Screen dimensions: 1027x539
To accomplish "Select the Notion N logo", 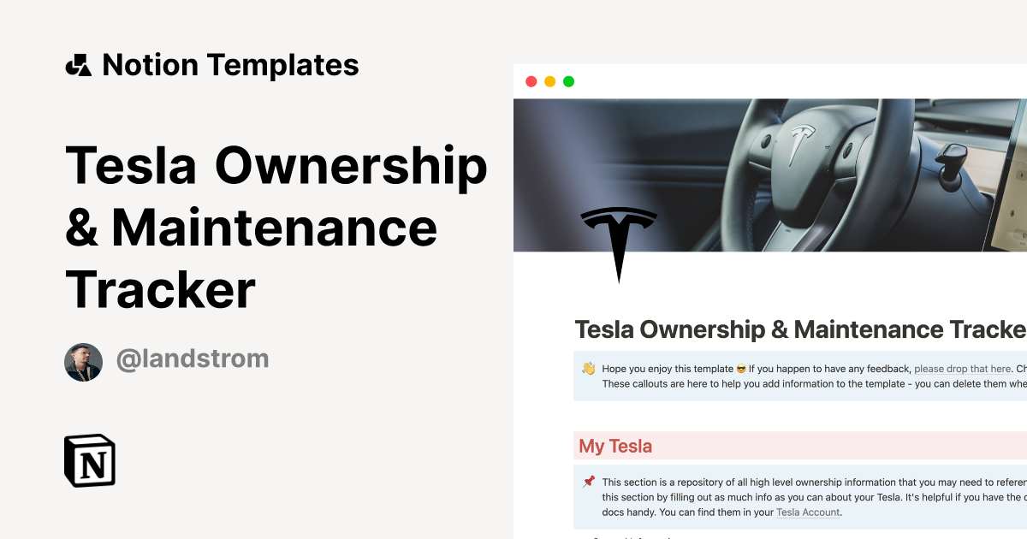I will click(x=90, y=460).
